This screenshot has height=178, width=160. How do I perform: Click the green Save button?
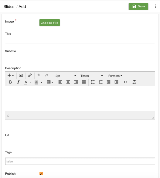tap(138, 6)
